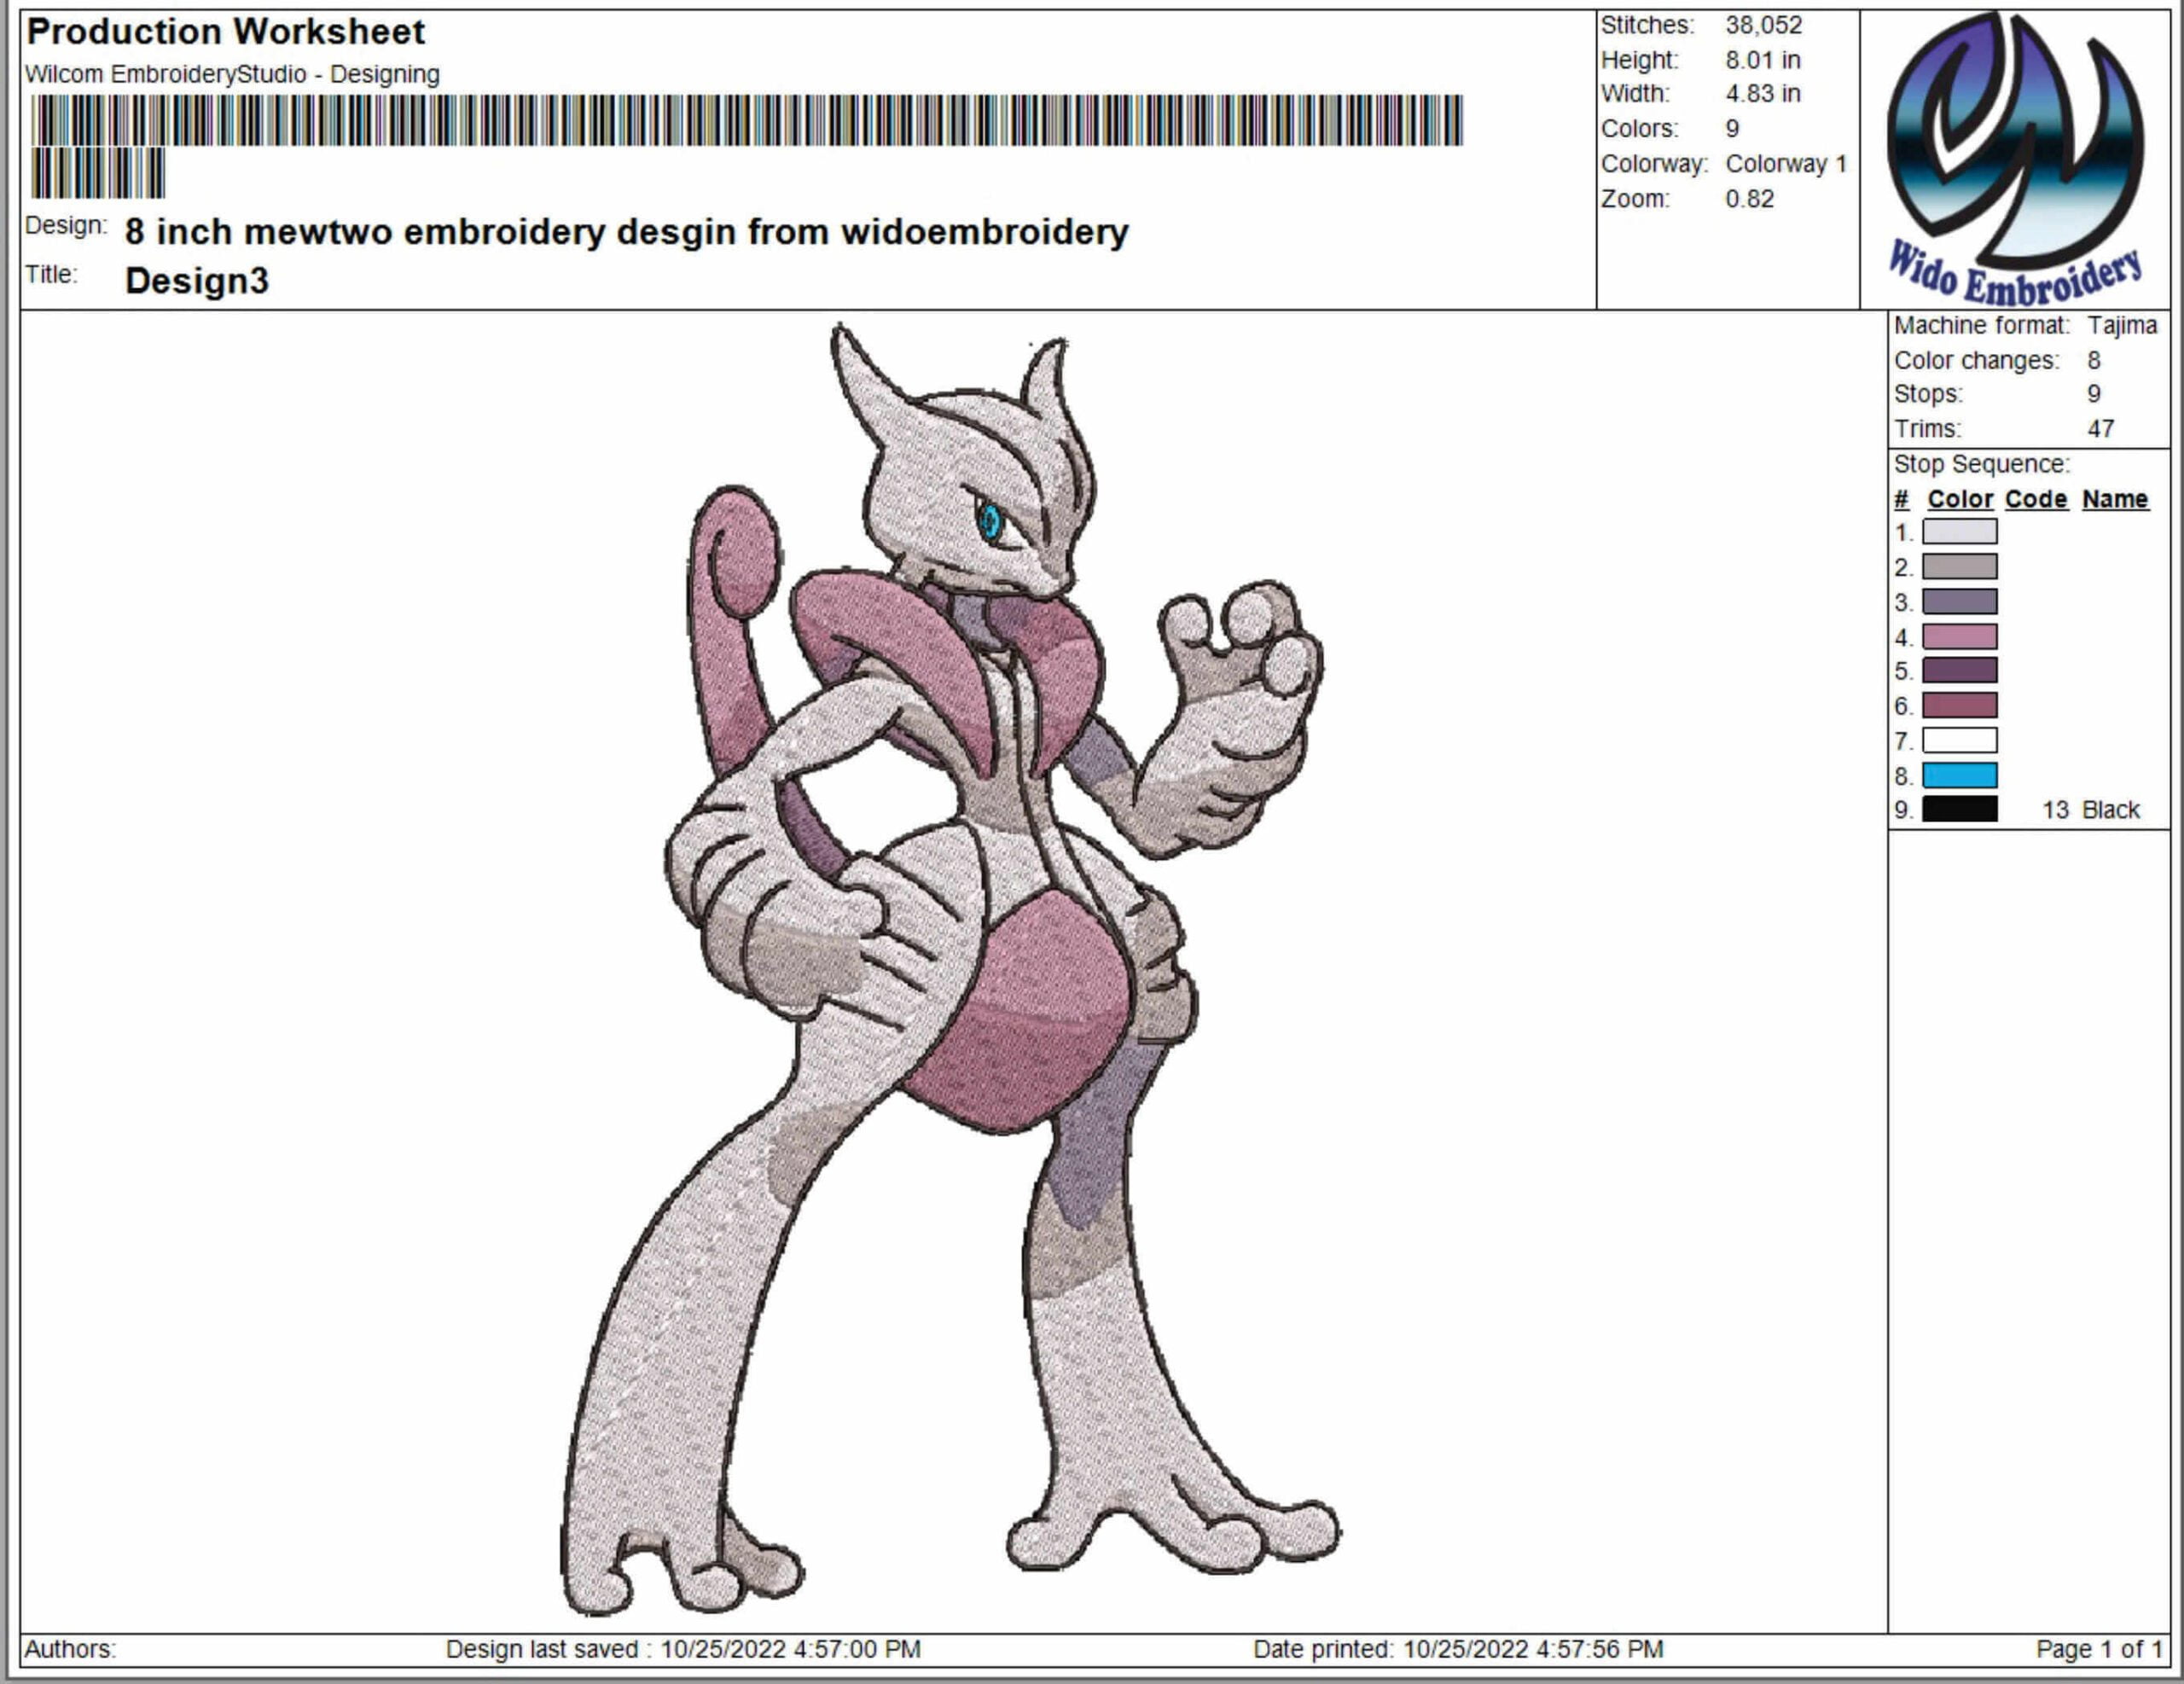This screenshot has width=2184, height=1684.
Task: Click 'Wilcom EmbroideryStudio - Designing' text
Action: (232, 74)
